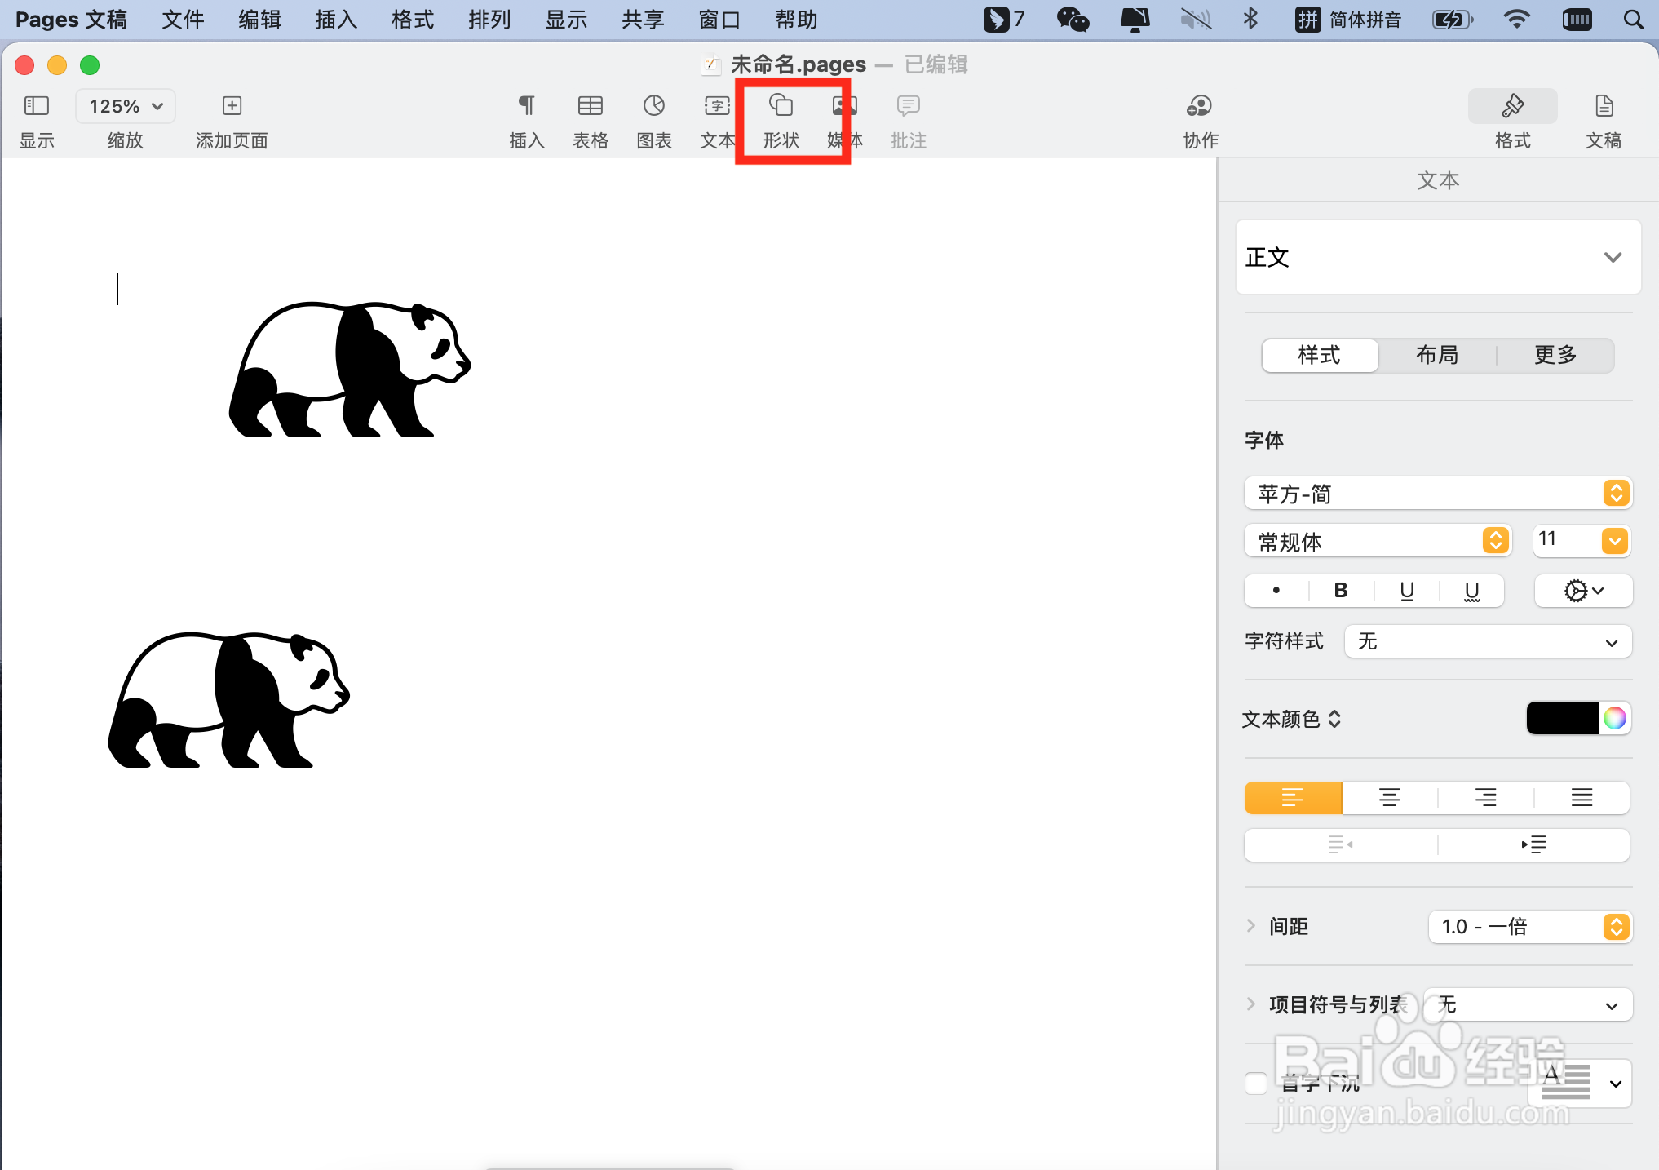This screenshot has width=1659, height=1170.
Task: Click the More (更多) tab button
Action: pos(1555,356)
